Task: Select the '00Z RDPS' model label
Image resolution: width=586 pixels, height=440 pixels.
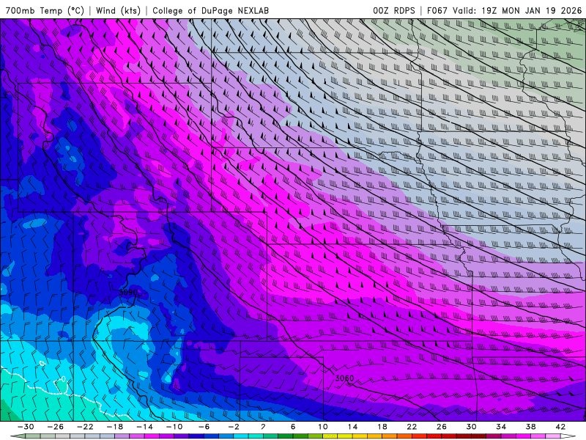Action: (x=393, y=10)
